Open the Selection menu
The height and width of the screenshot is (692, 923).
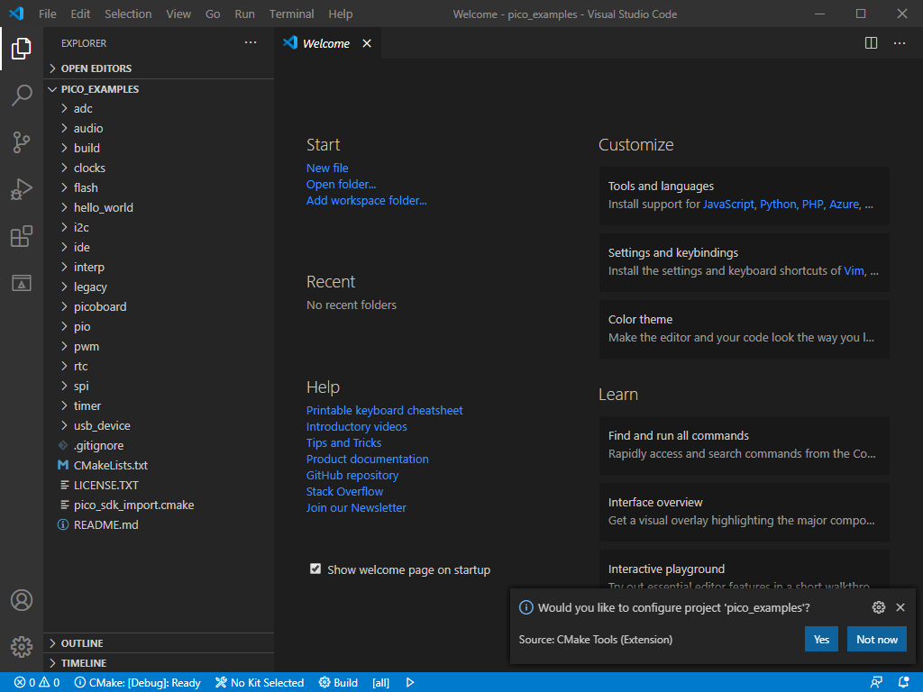point(128,14)
